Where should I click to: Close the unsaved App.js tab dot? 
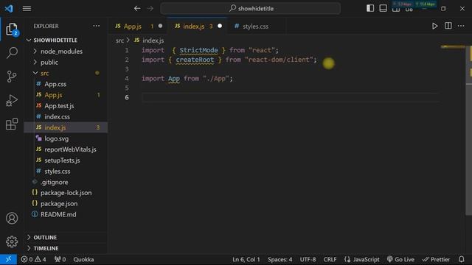tap(161, 26)
